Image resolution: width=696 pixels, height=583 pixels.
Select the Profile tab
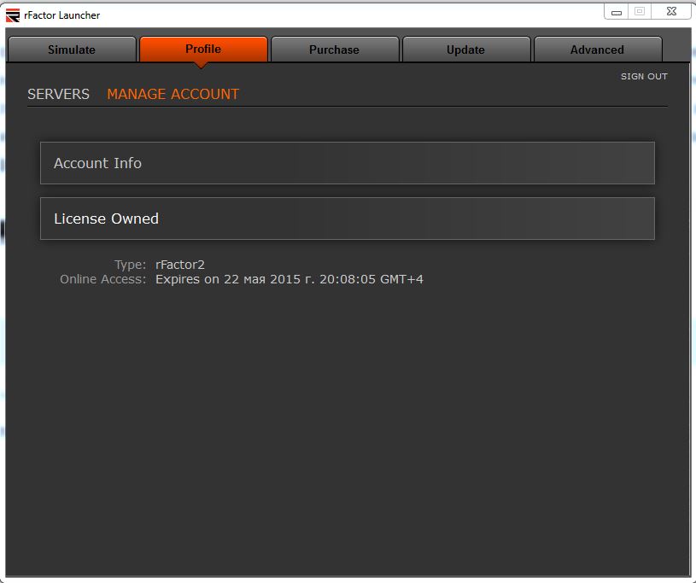point(203,49)
